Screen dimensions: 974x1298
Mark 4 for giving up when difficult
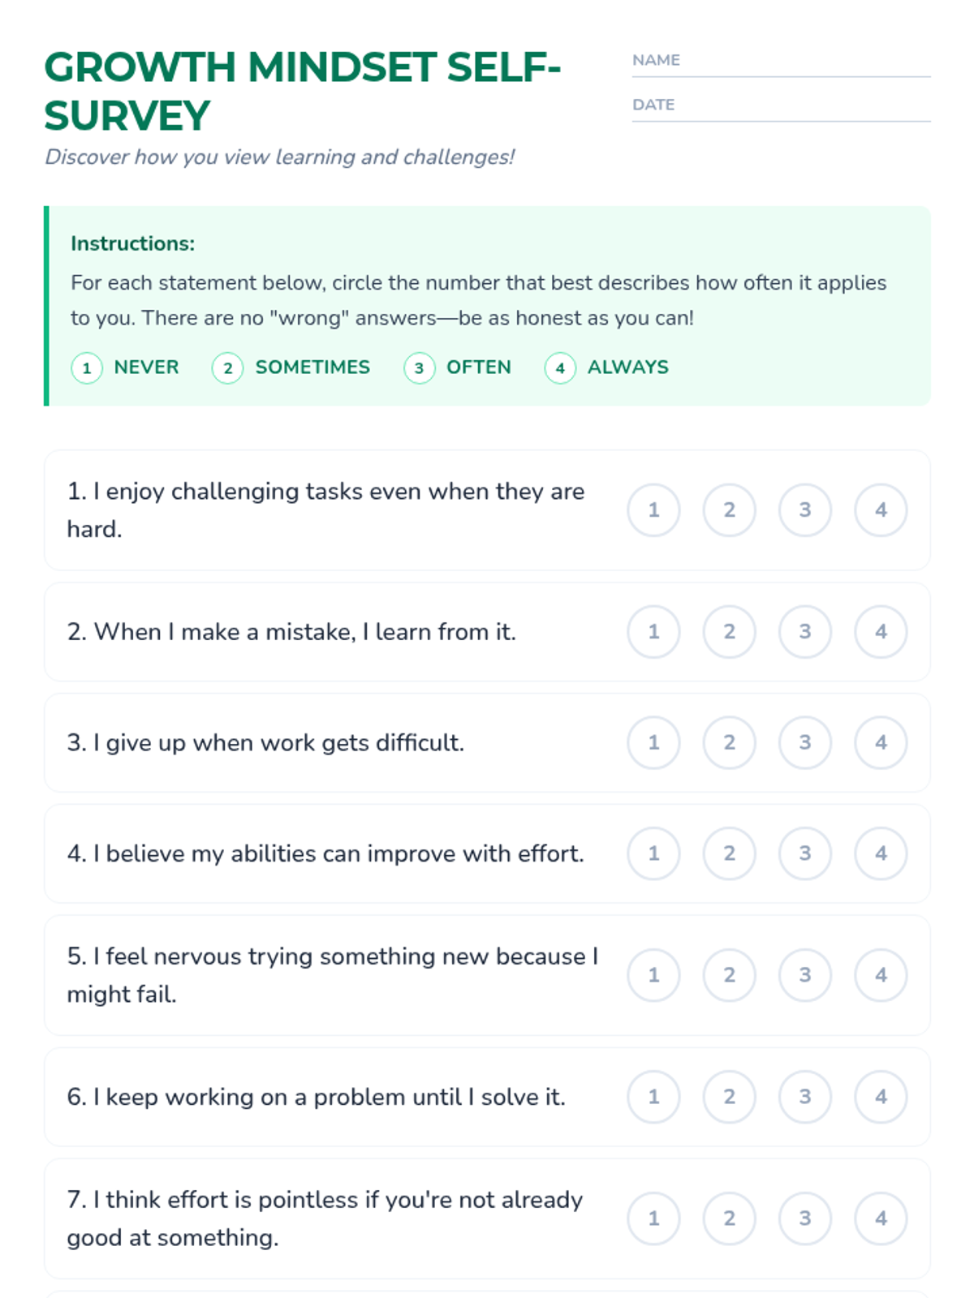(x=881, y=742)
